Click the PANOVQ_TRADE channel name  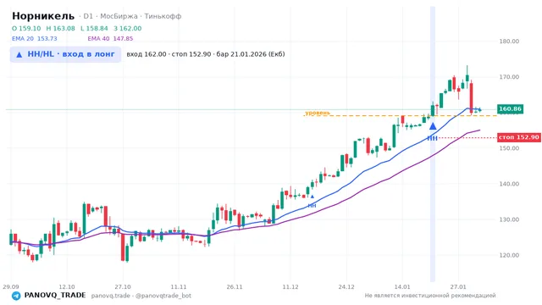pos(55,296)
